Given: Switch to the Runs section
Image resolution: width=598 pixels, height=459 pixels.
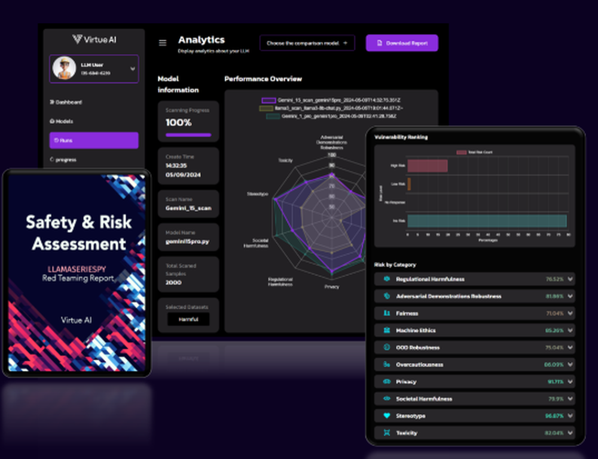Looking at the screenshot, I should pos(94,140).
